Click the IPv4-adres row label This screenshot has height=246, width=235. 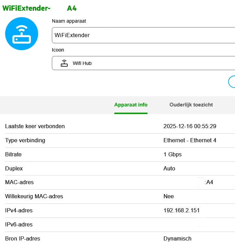(19, 210)
